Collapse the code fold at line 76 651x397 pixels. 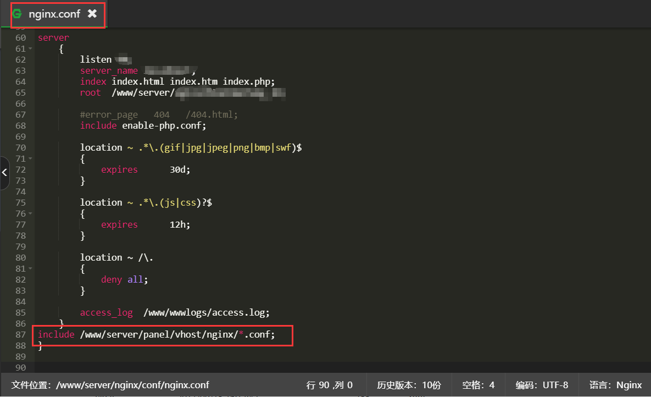30,213
